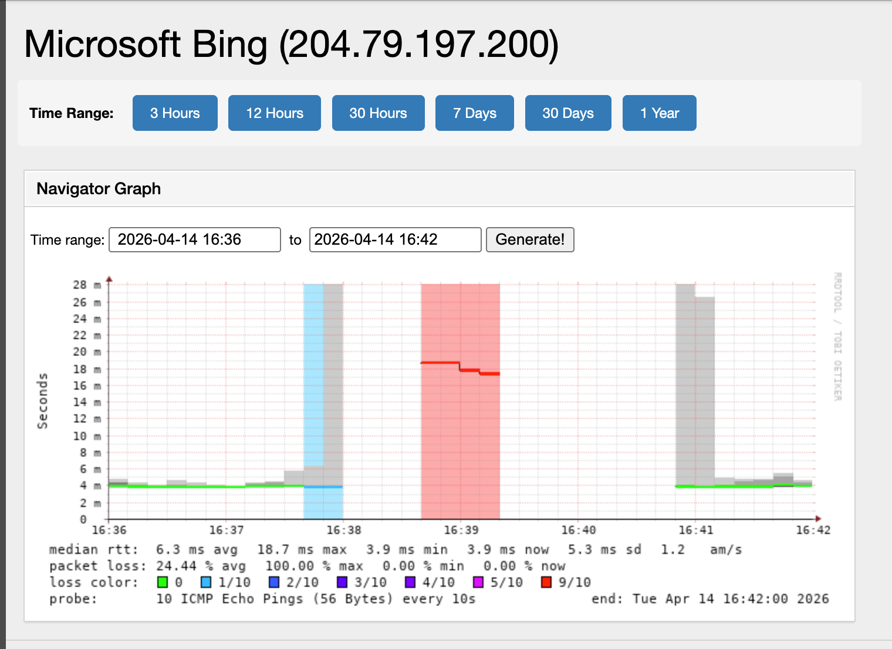This screenshot has width=892, height=649.
Task: Select the 12 Hours time range button
Action: tap(274, 113)
